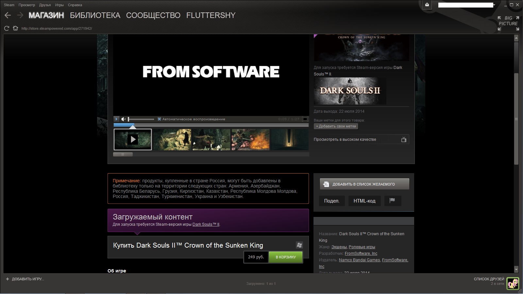Open the Namco Bandai Games publisher link
Viewport: 523px width, 294px height.
(x=360, y=260)
